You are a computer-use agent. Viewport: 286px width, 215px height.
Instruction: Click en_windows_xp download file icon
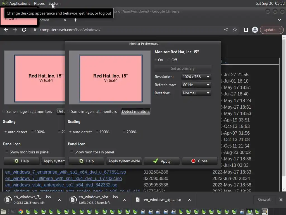(138, 200)
